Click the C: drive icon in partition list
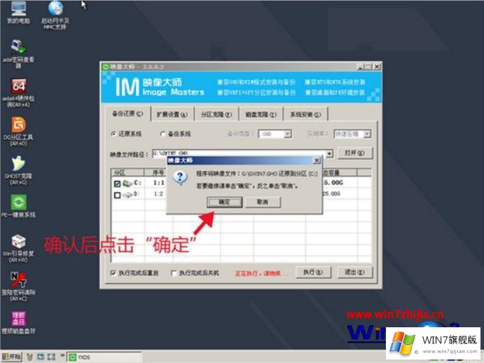Screen dimensions: 484x363 click(x=127, y=183)
